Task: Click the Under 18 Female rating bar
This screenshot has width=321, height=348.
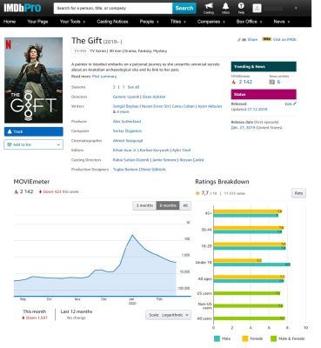Action: coord(237,260)
